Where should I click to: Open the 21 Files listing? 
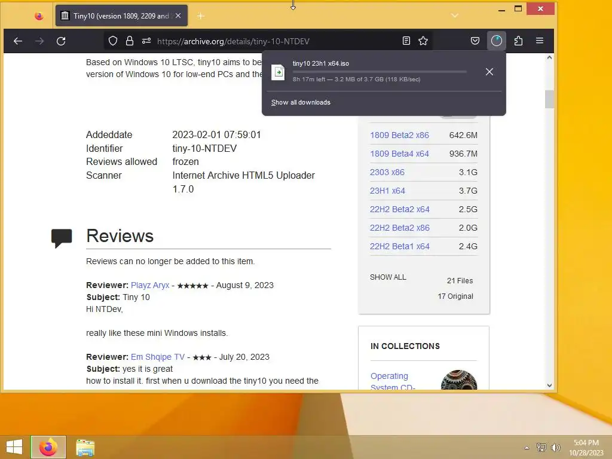coord(460,281)
